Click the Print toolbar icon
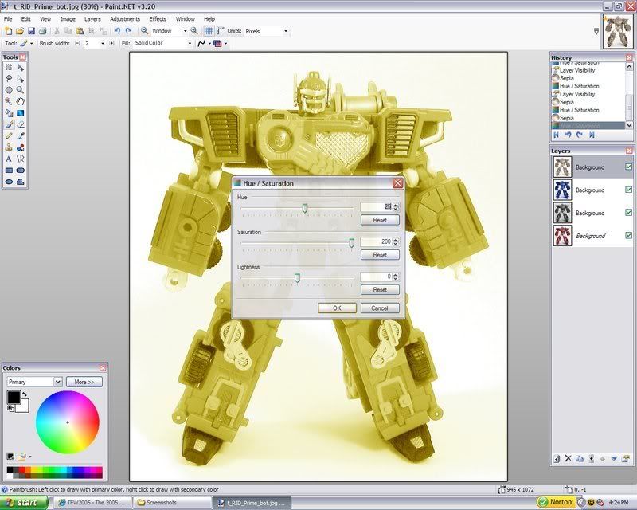The height and width of the screenshot is (510, 637). [x=42, y=31]
